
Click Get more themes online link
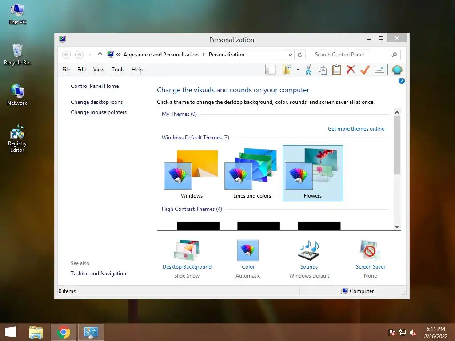click(356, 129)
